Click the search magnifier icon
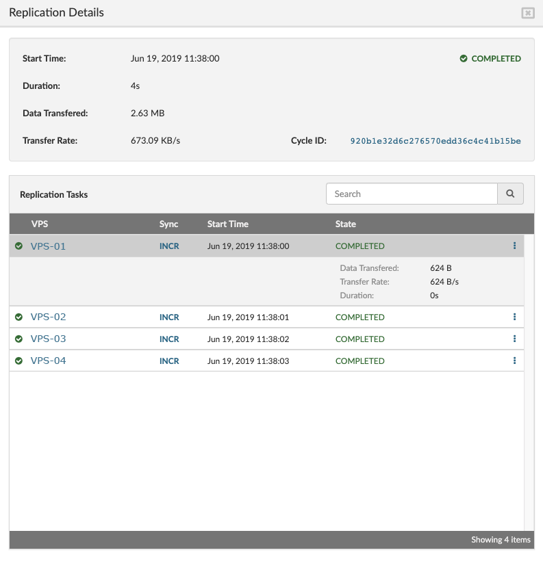This screenshot has width=543, height=561. (510, 194)
